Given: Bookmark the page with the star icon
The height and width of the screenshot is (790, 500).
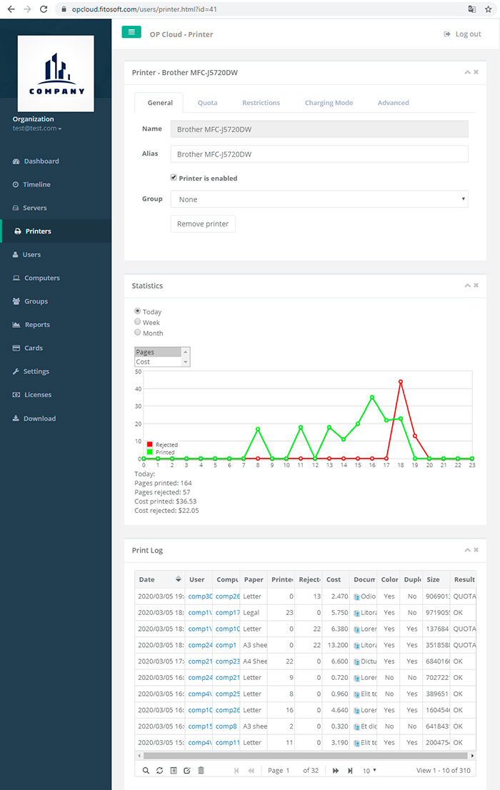Looking at the screenshot, I should (x=488, y=9).
